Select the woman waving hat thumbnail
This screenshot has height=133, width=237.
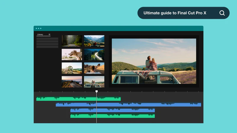(x=94, y=68)
